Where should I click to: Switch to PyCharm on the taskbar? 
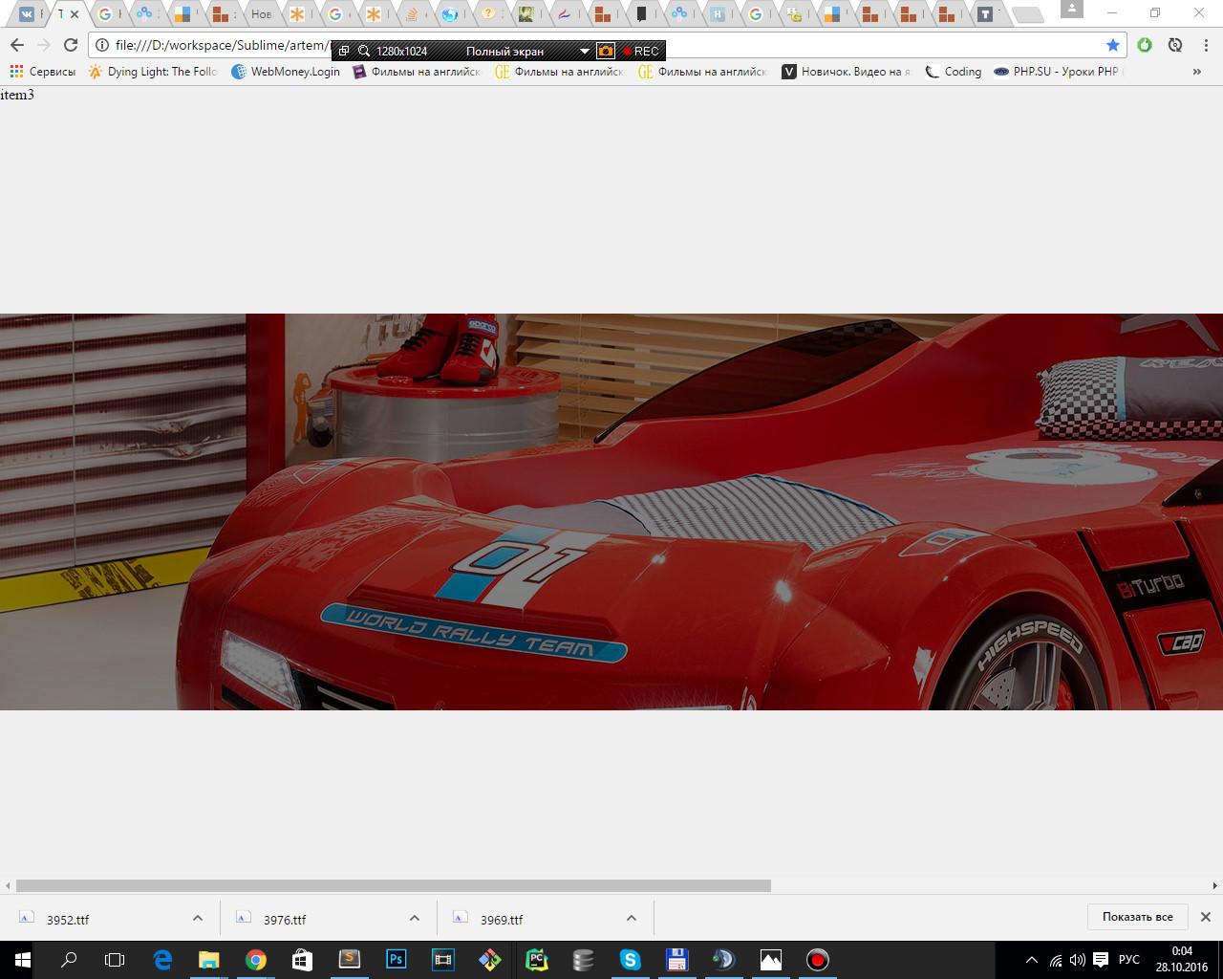pyautogui.click(x=537, y=960)
